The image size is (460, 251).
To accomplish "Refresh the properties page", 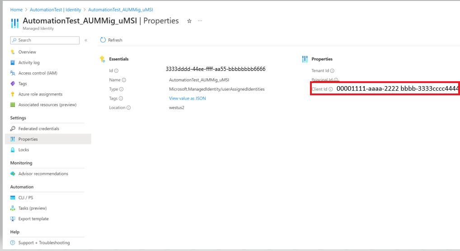I will point(111,40).
